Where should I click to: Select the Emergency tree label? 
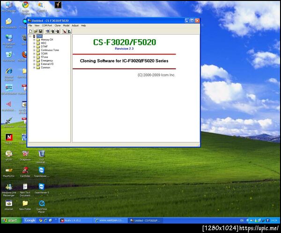tap(47, 61)
